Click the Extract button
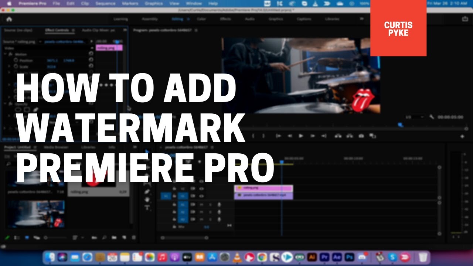473x266 pixels. tap(349, 136)
